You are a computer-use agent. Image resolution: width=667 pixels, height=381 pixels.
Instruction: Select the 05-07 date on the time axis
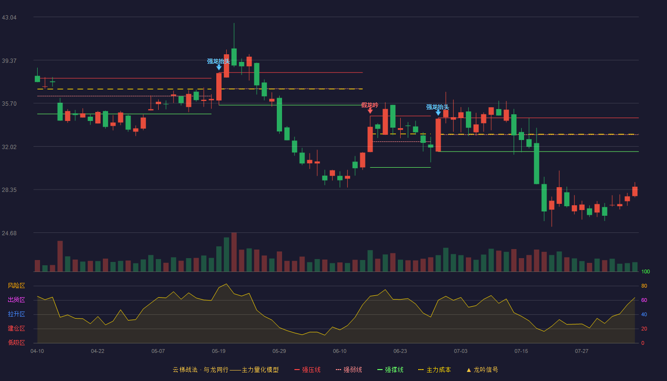point(158,351)
